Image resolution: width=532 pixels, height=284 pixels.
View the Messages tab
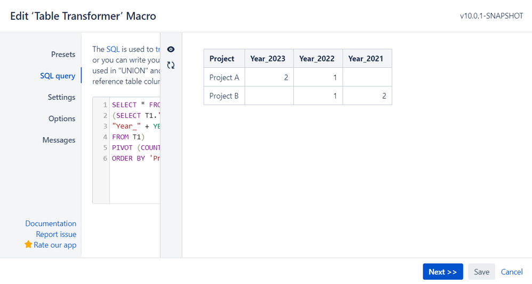click(x=59, y=140)
